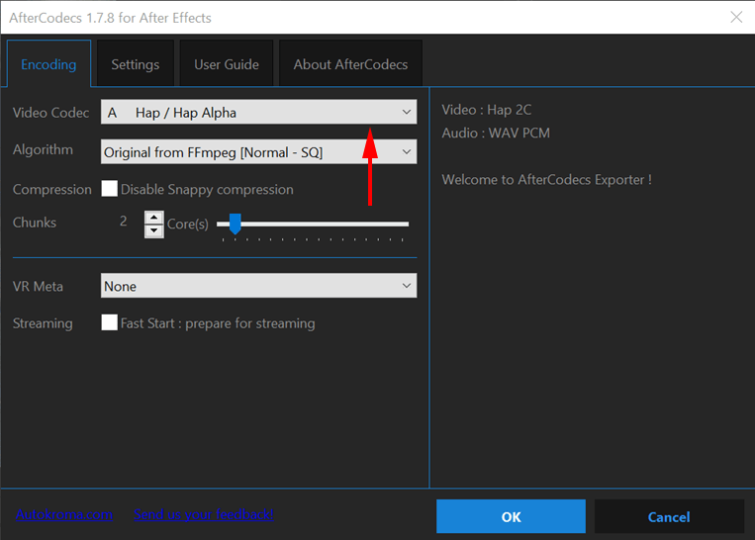Screen dimensions: 755x540
Task: Click the blue Cores slider handle
Action: coord(235,225)
